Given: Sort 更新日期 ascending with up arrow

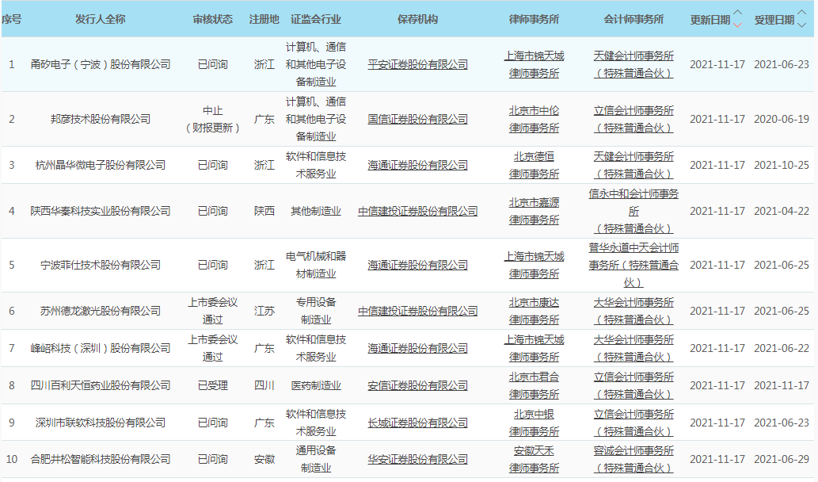Looking at the screenshot, I should [738, 13].
